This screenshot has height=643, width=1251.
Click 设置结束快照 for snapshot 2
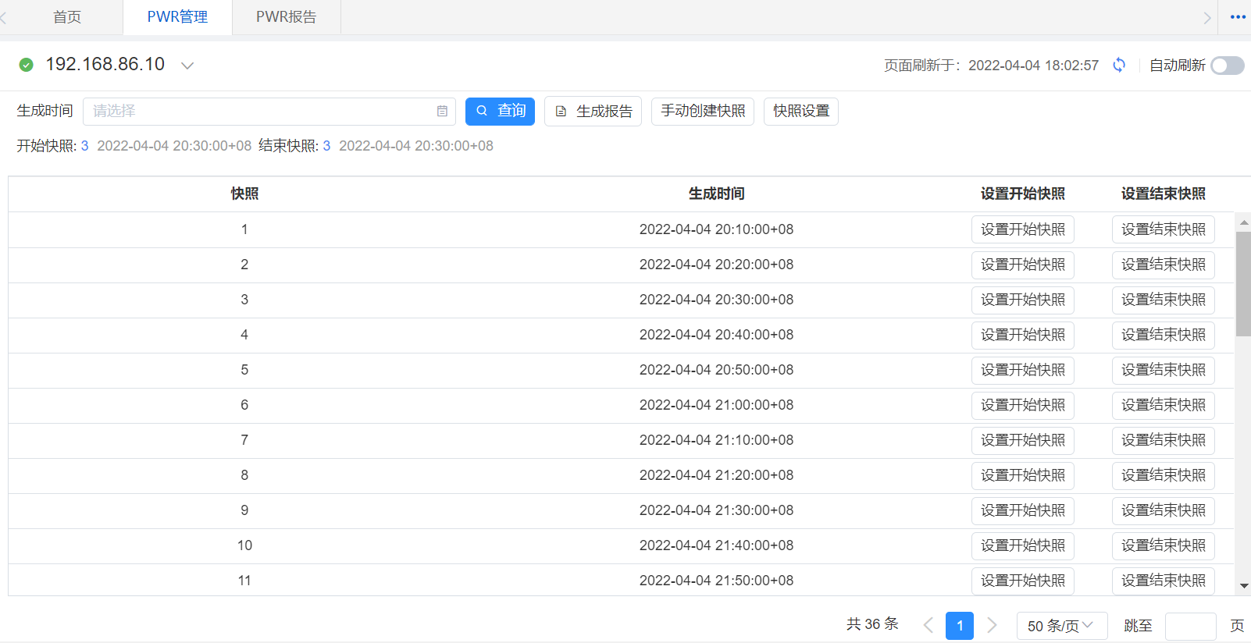(x=1164, y=265)
